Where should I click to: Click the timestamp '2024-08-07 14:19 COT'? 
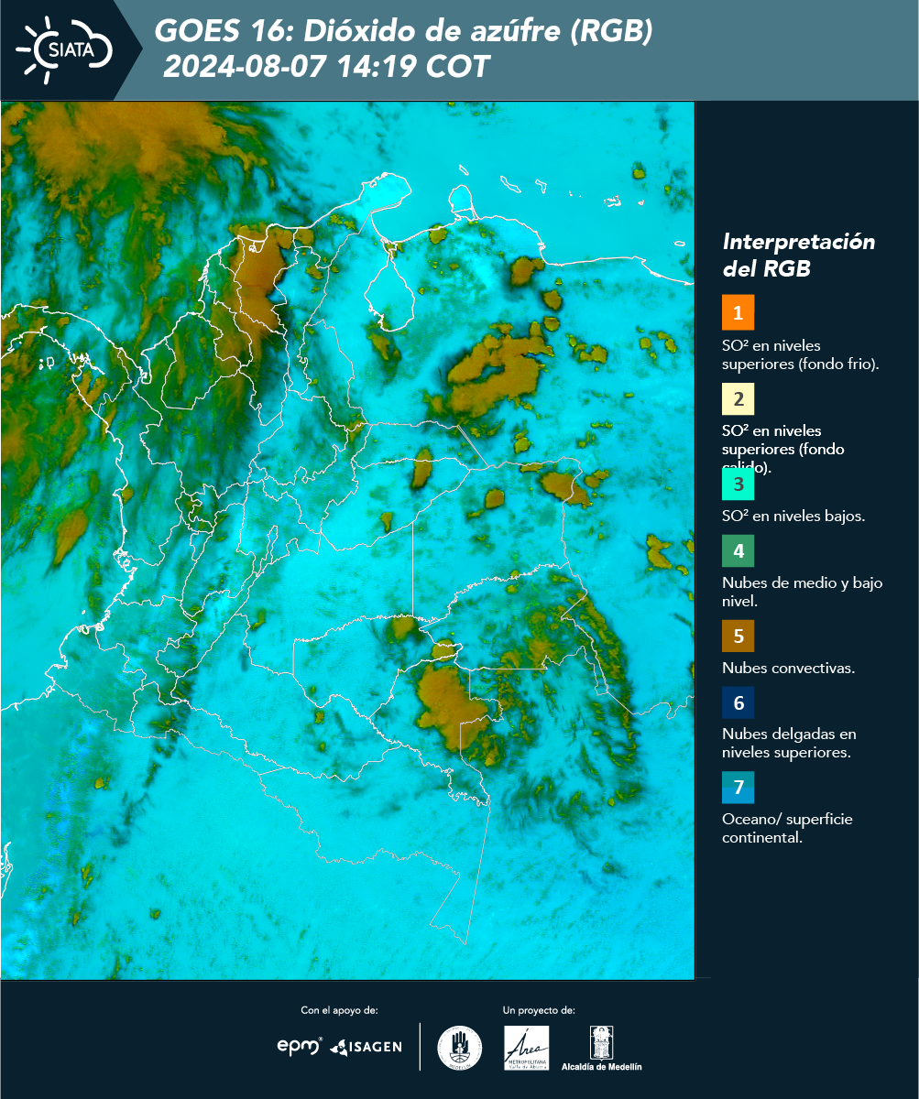tap(326, 67)
